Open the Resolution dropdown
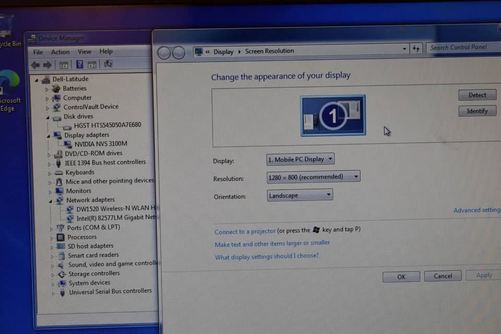The image size is (501, 334). click(x=314, y=177)
